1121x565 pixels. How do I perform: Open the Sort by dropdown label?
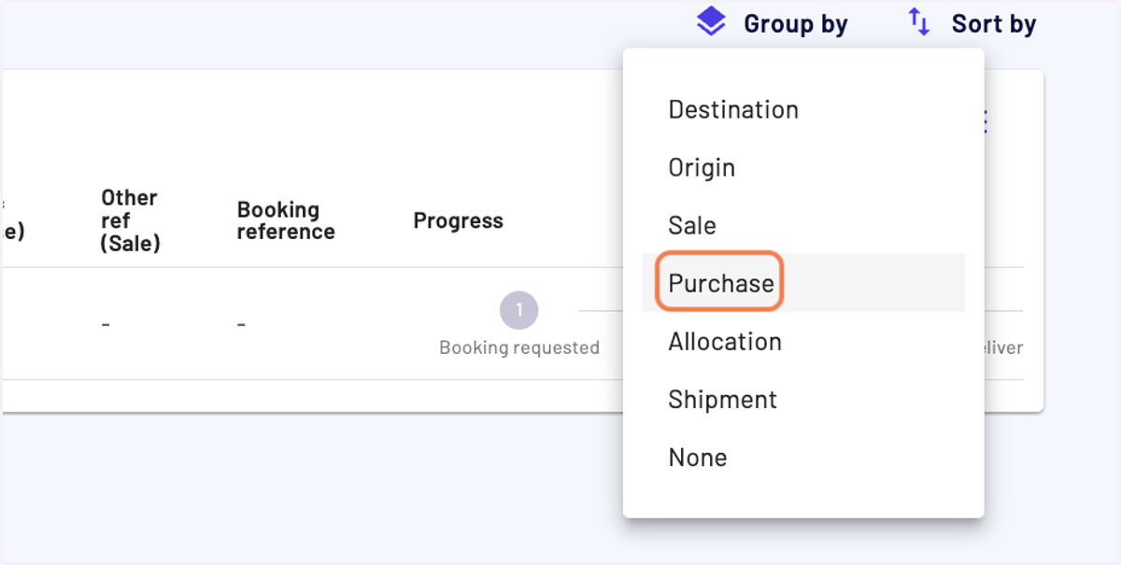tap(994, 23)
